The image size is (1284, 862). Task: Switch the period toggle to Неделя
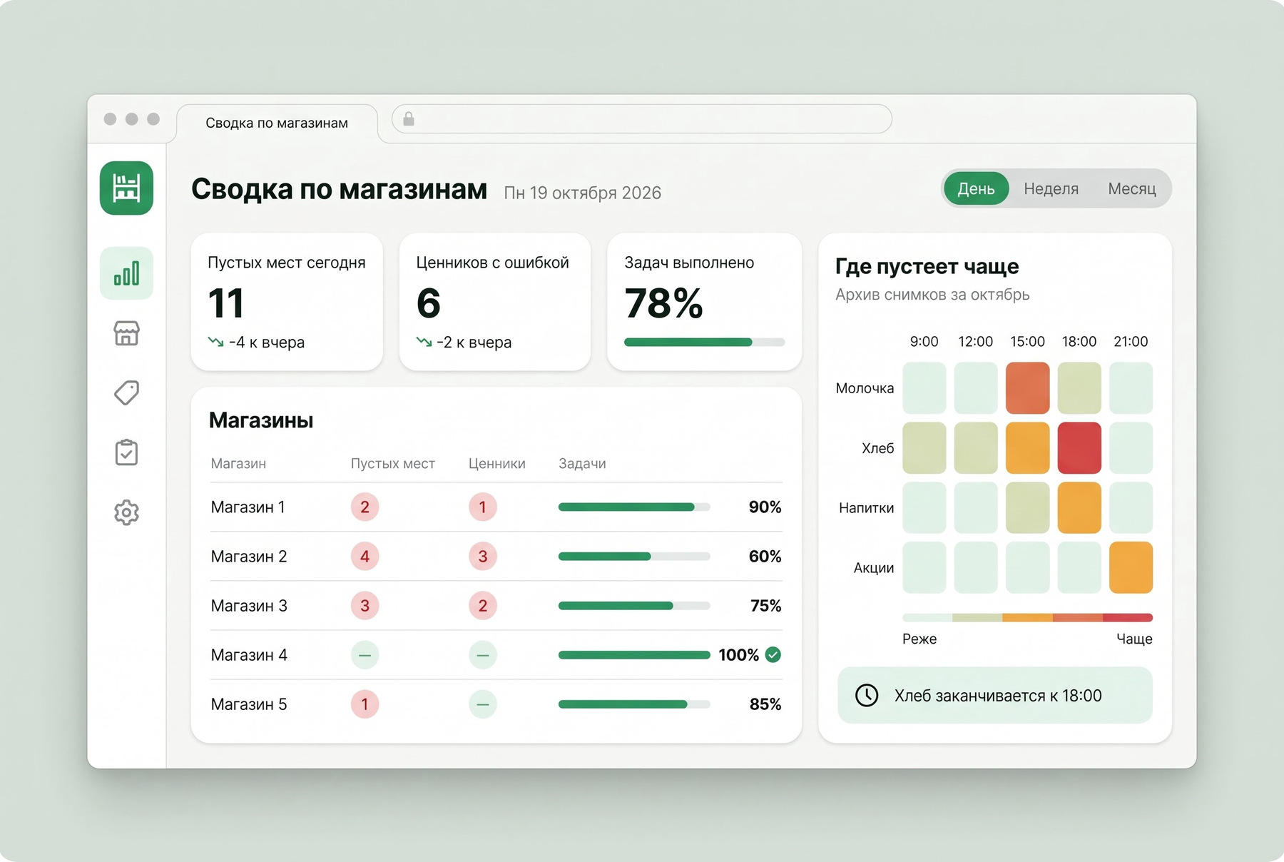pos(1051,188)
